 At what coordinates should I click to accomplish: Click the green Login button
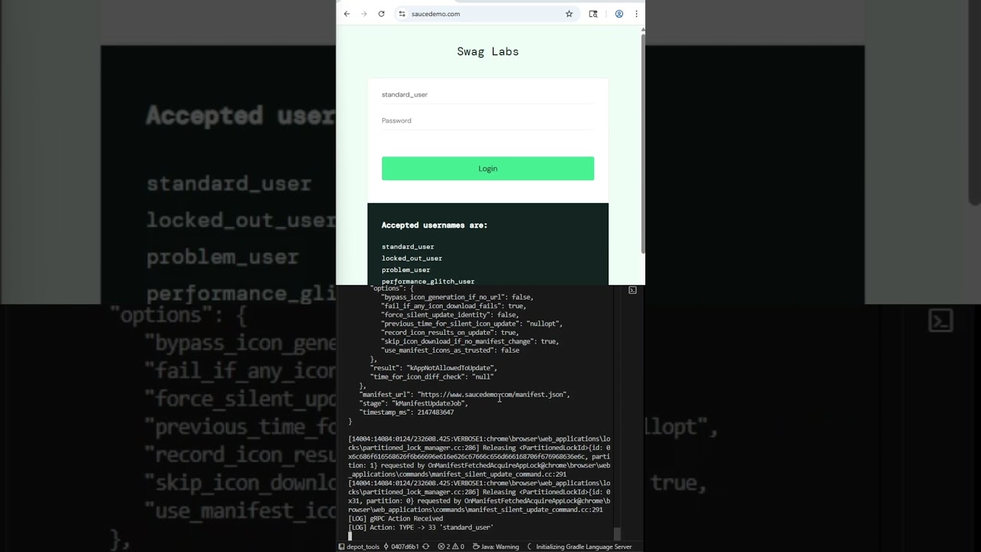[x=487, y=169]
